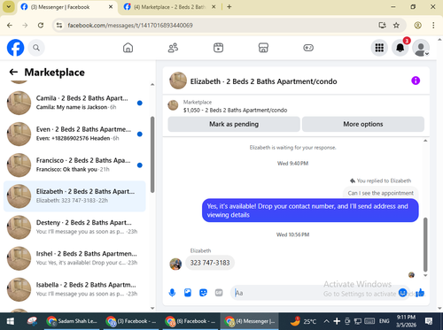Screen dimensions: 443x330
Task: Click the blue 'Yes, it's available' message
Action: click(x=310, y=211)
